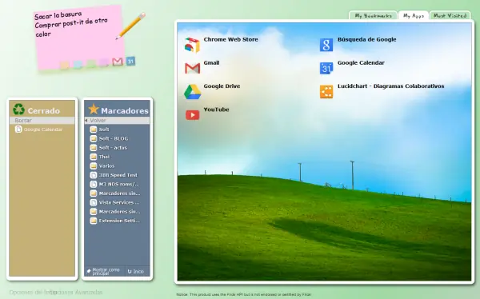
Task: Click the Thei folder icon
Action: point(94,157)
